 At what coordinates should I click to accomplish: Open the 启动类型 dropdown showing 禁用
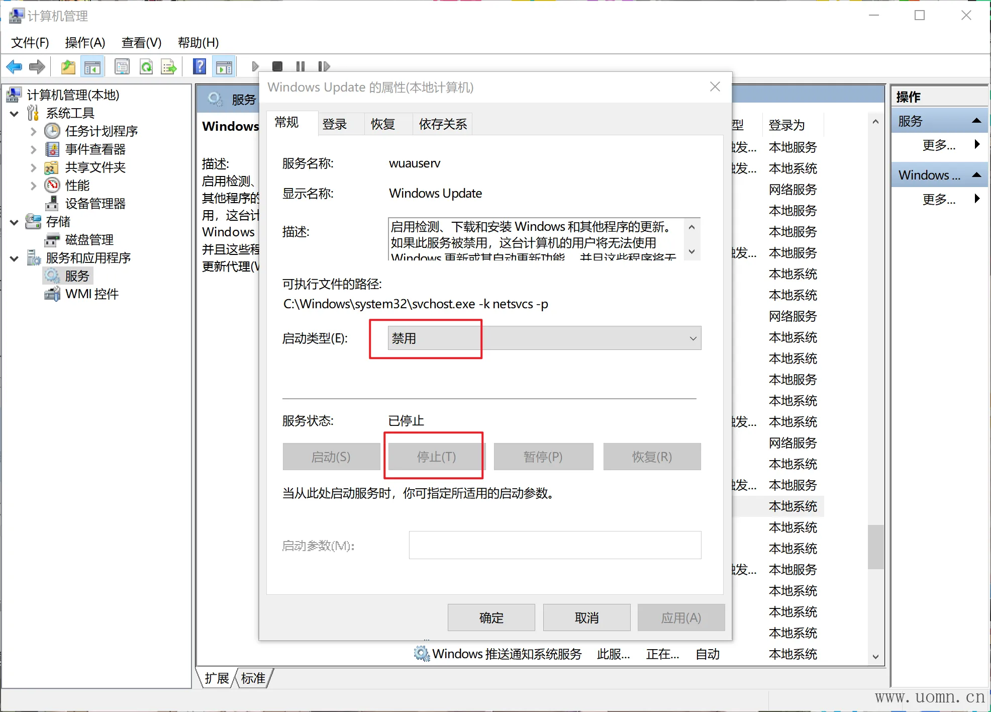click(544, 338)
